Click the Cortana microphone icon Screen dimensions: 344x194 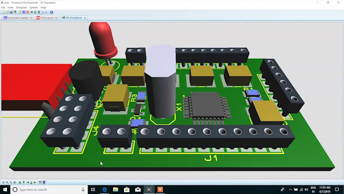83,189
